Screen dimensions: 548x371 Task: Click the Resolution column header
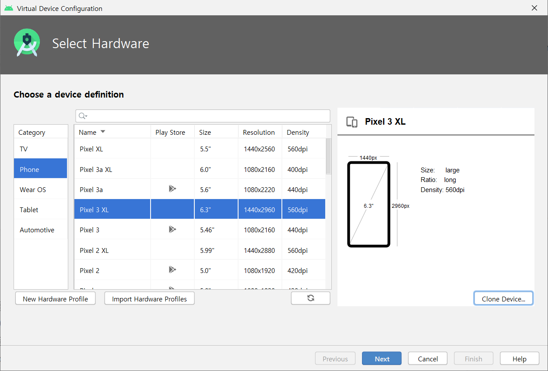click(x=260, y=132)
